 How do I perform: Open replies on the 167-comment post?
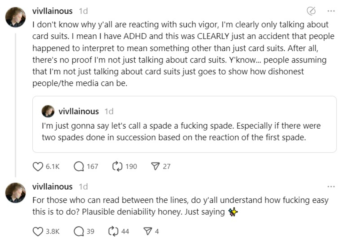pyautogui.click(x=78, y=166)
